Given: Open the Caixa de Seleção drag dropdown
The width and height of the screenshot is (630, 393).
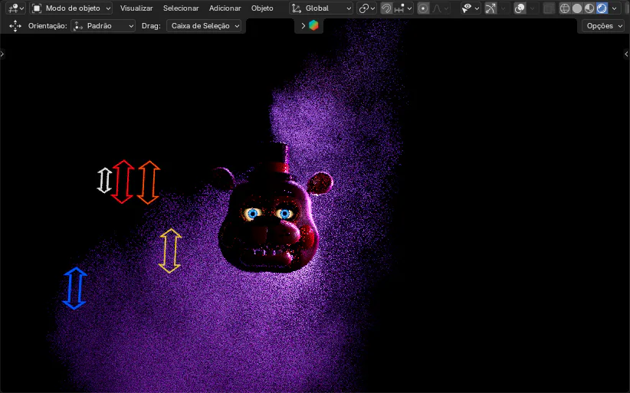Looking at the screenshot, I should pyautogui.click(x=204, y=26).
